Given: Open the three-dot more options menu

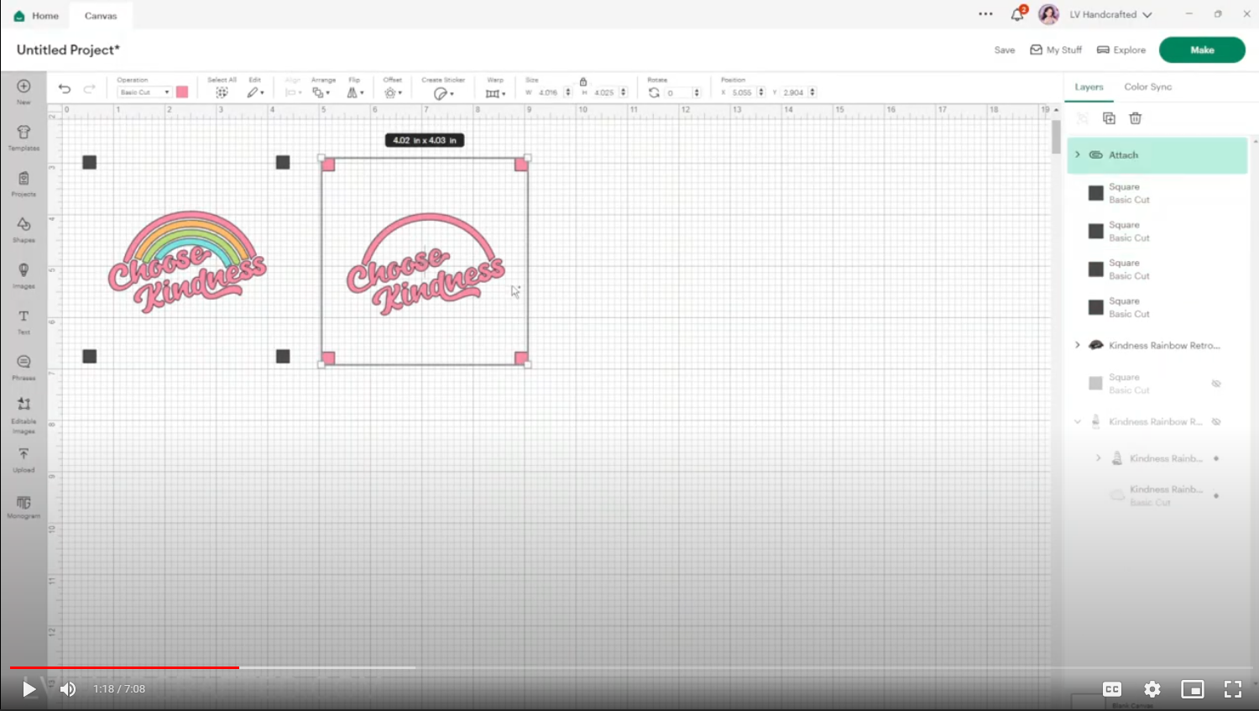Looking at the screenshot, I should (985, 14).
